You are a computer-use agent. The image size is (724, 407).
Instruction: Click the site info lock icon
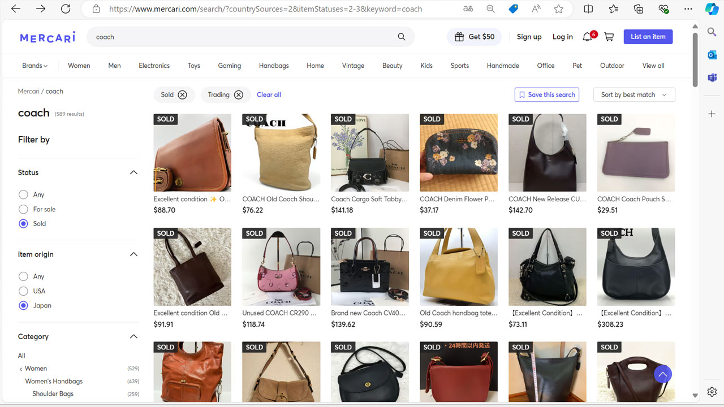[96, 9]
